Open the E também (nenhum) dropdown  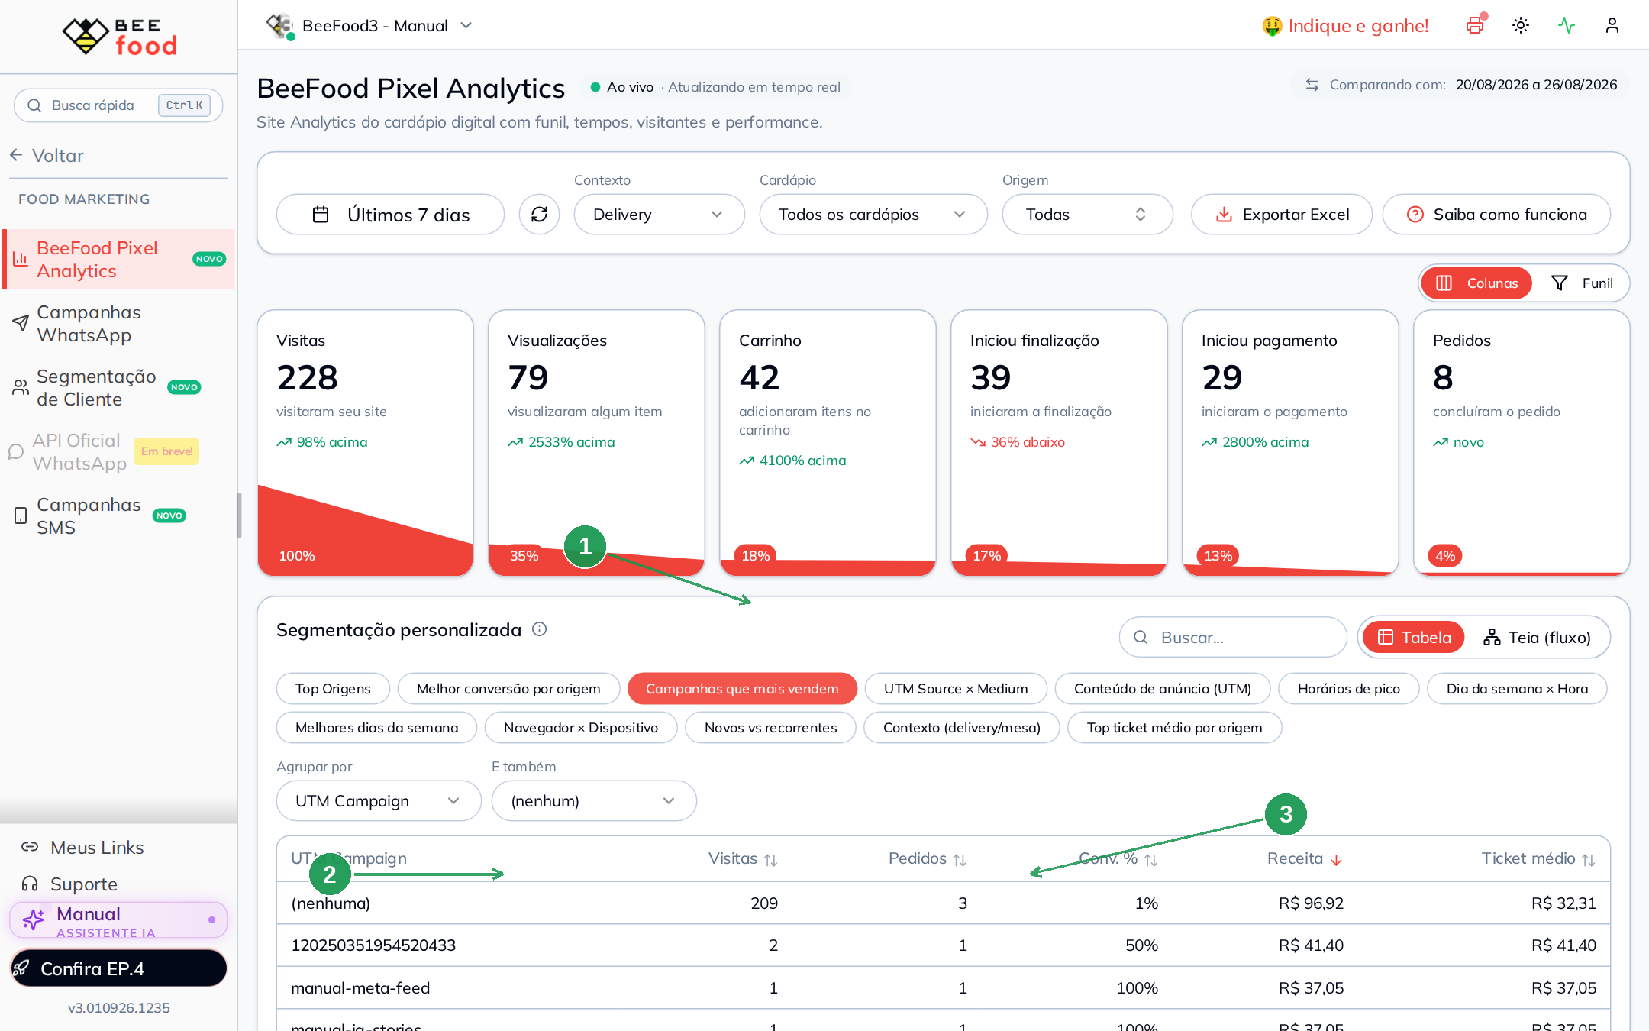pos(594,801)
